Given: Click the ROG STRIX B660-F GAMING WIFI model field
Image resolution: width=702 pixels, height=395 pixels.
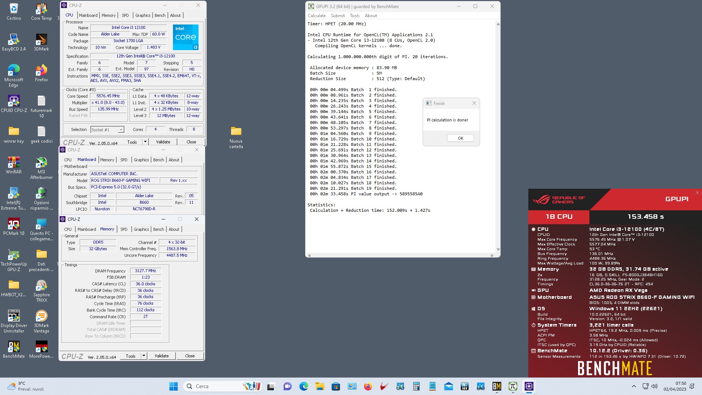Looking at the screenshot, I should click(x=125, y=180).
